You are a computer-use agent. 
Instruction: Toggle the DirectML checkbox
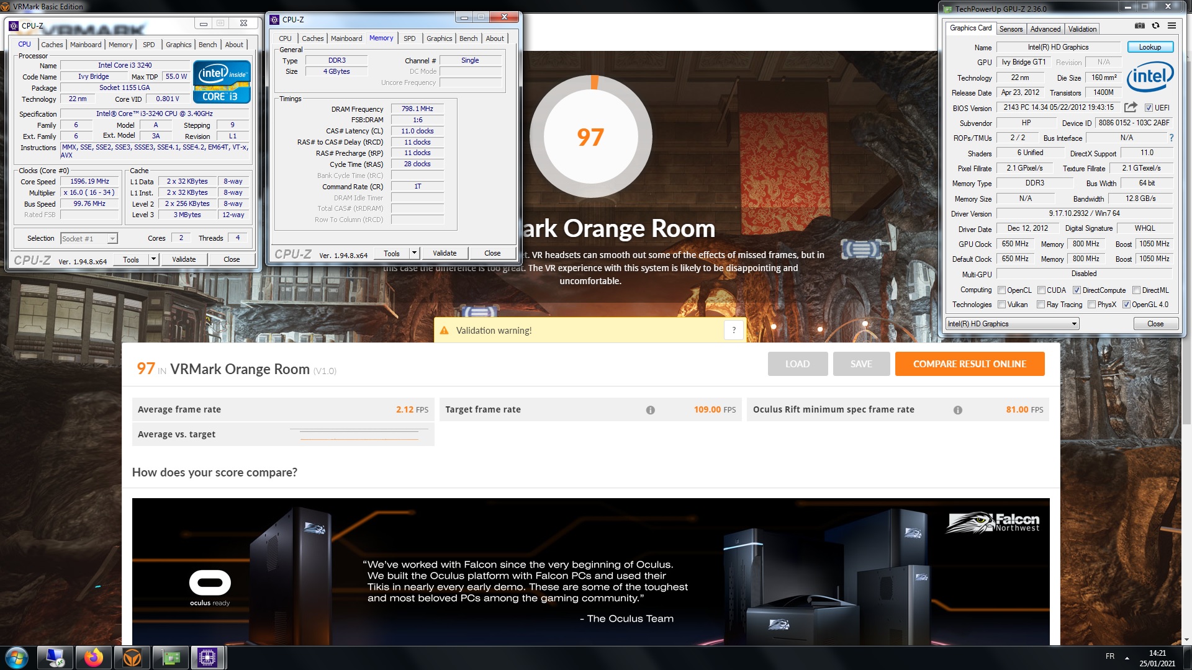coord(1136,290)
